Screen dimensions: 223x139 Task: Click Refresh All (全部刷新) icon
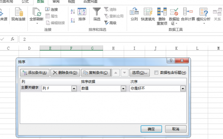pyautogui.click(x=36, y=12)
